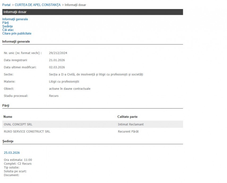Jump to Informații generale via navigation link
This screenshot has height=183, width=227.
[x=15, y=19]
